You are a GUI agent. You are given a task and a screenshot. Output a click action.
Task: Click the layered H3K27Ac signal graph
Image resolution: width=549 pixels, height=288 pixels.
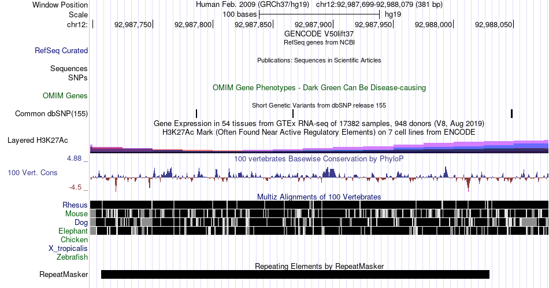[319, 146]
